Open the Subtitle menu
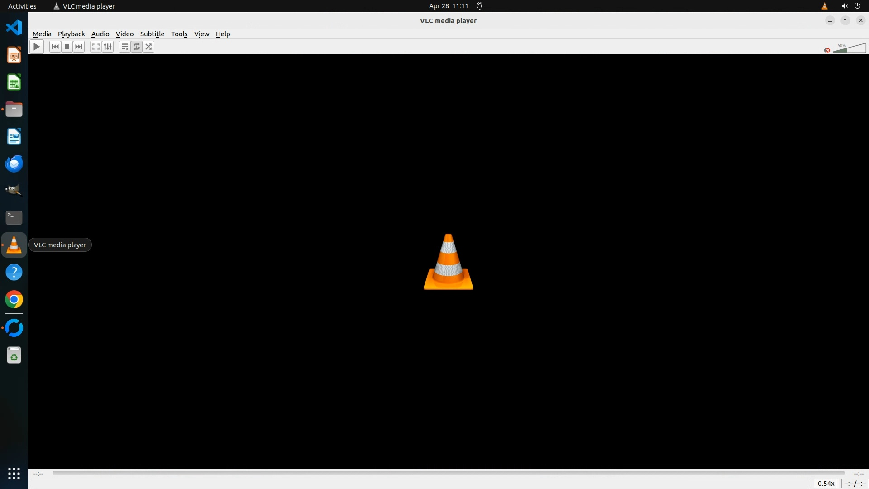 (152, 34)
